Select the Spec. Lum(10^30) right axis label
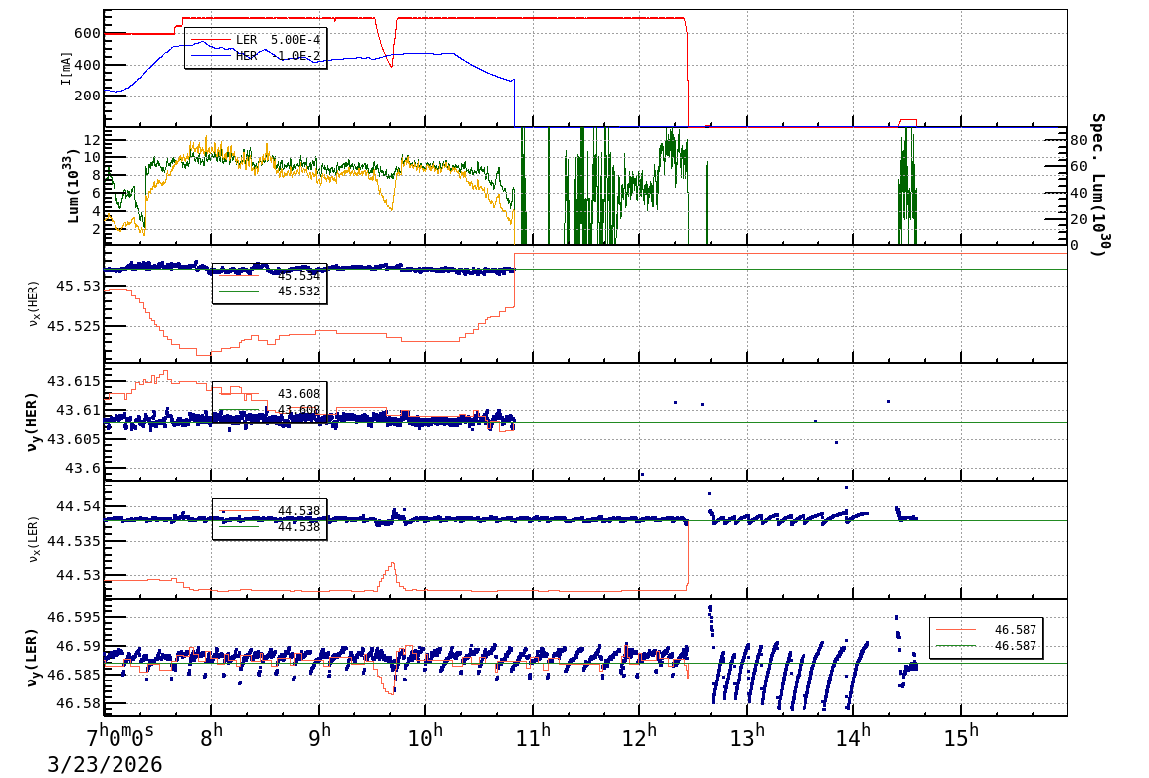The image size is (1149, 778). point(1097,185)
